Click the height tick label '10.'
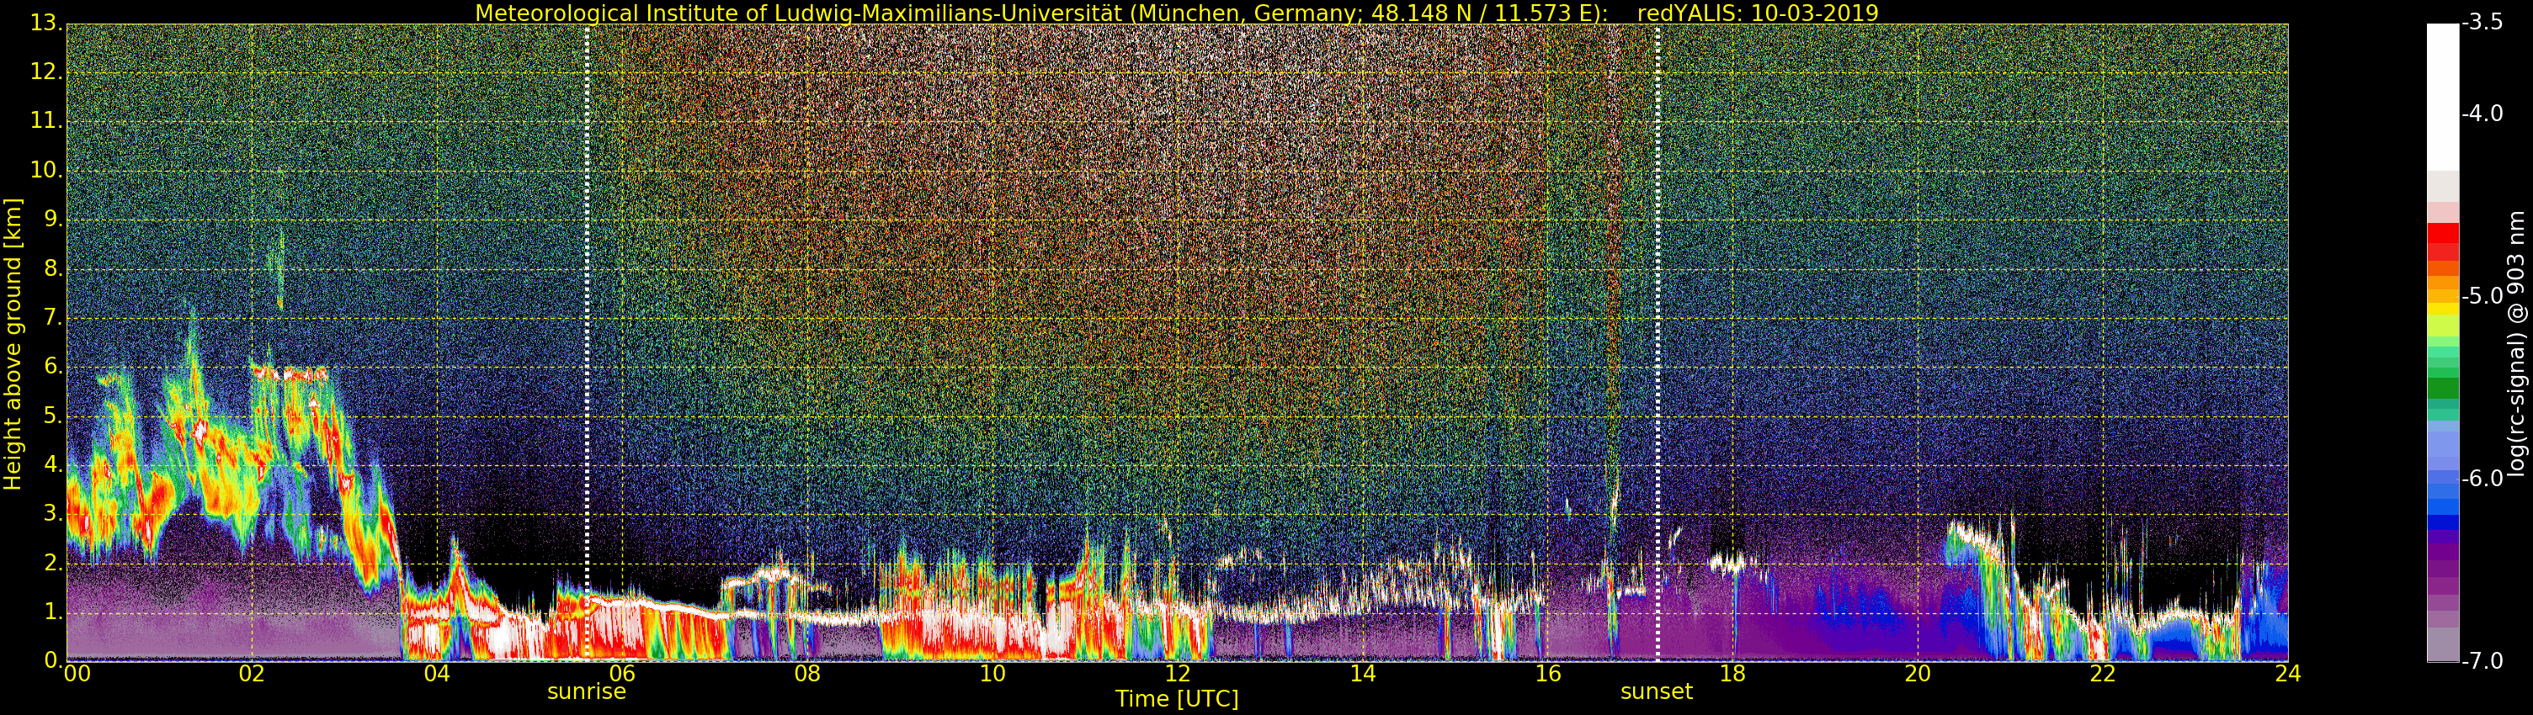Viewport: 2533px width, 715px height. click(46, 171)
